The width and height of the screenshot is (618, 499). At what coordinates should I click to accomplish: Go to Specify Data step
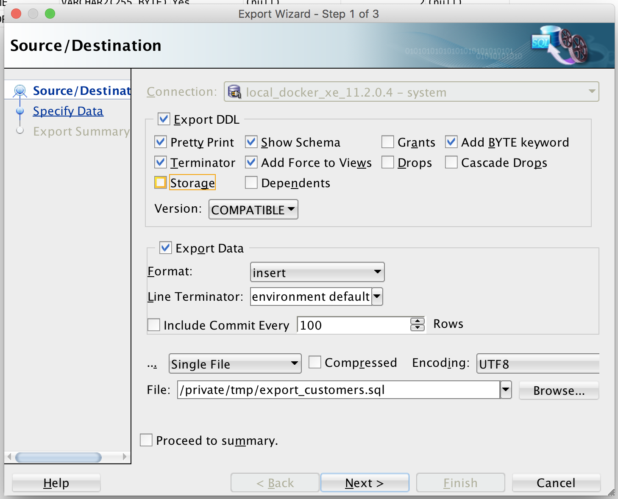click(68, 111)
